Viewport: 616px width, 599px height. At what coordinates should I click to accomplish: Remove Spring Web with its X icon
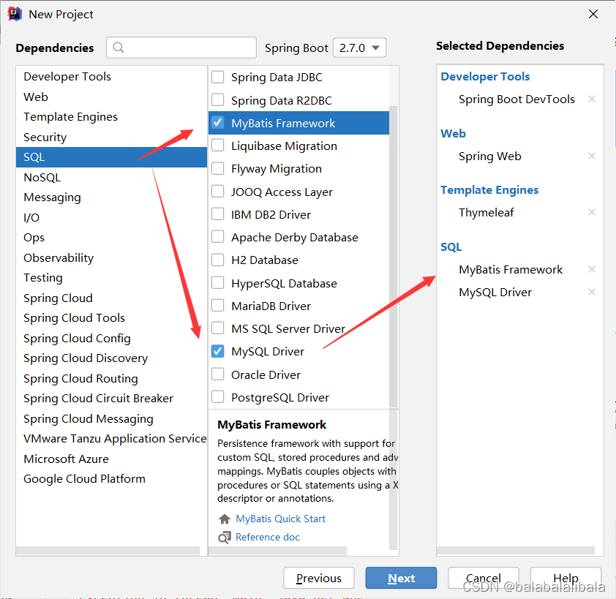pos(592,156)
